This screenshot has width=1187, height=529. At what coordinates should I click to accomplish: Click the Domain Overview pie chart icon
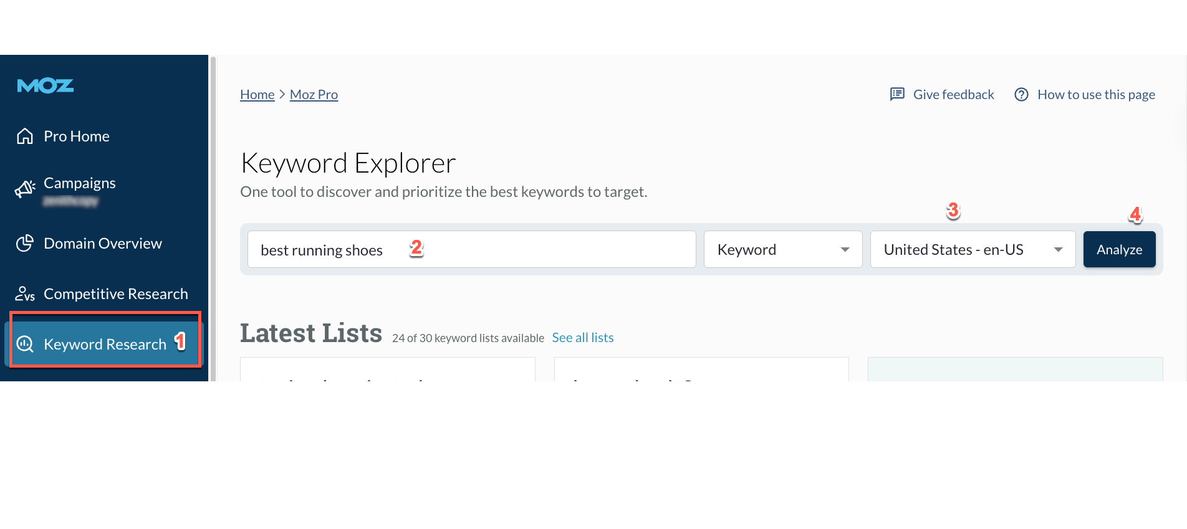click(24, 243)
